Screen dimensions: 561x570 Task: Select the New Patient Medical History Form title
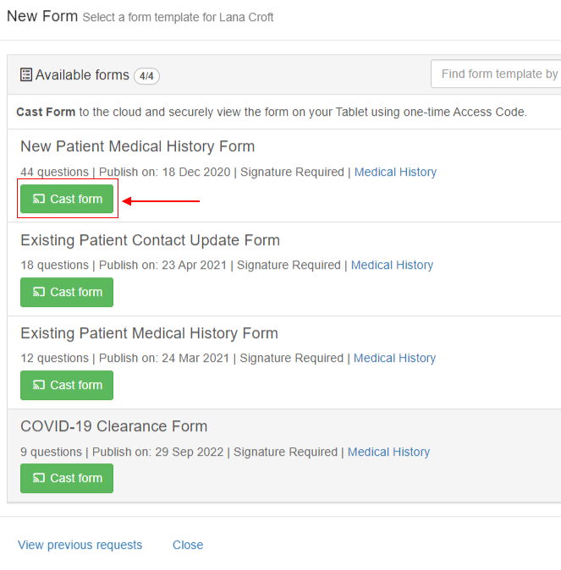click(x=138, y=146)
